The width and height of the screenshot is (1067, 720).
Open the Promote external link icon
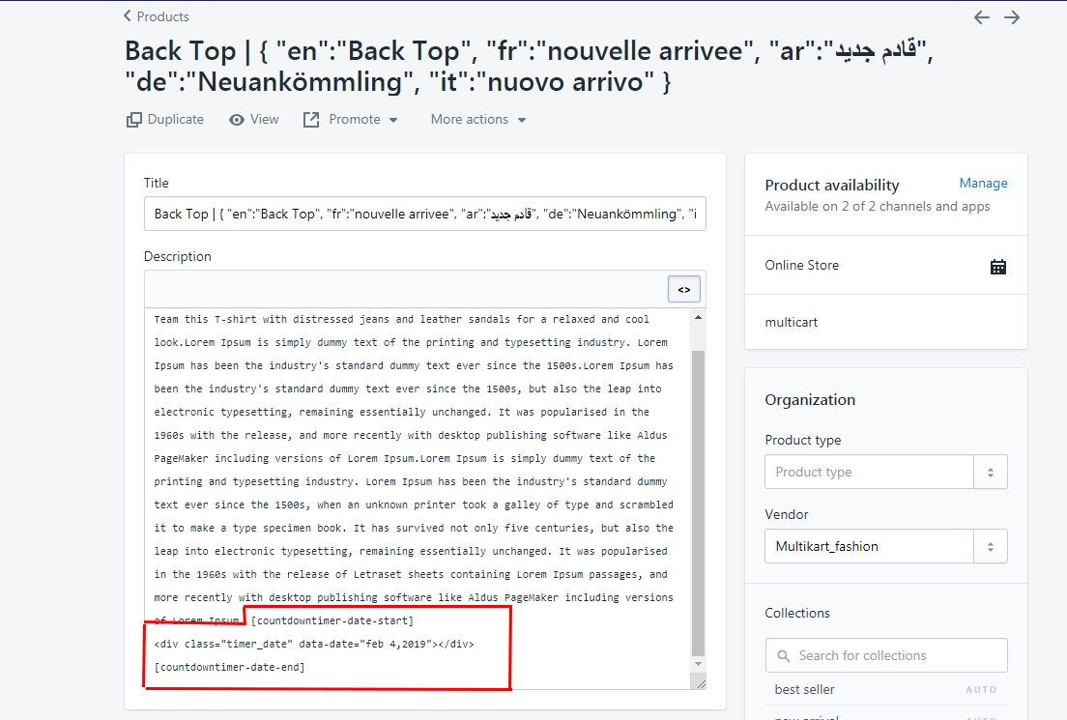click(311, 119)
